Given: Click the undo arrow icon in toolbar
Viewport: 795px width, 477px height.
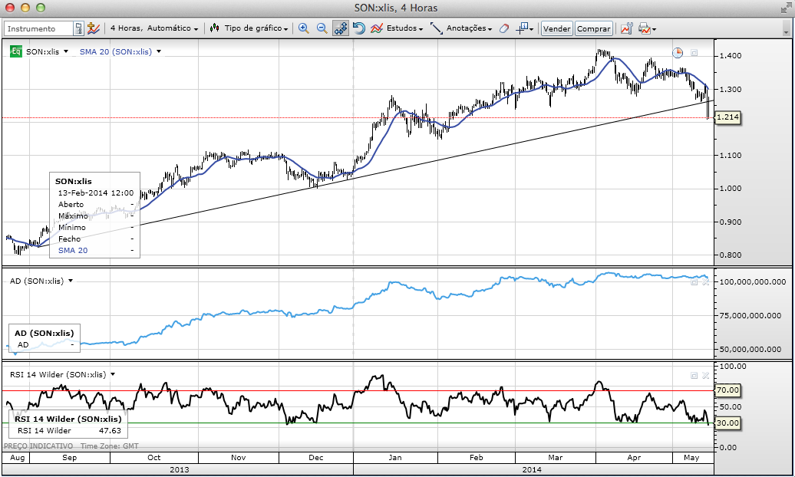Looking at the screenshot, I should click(359, 28).
